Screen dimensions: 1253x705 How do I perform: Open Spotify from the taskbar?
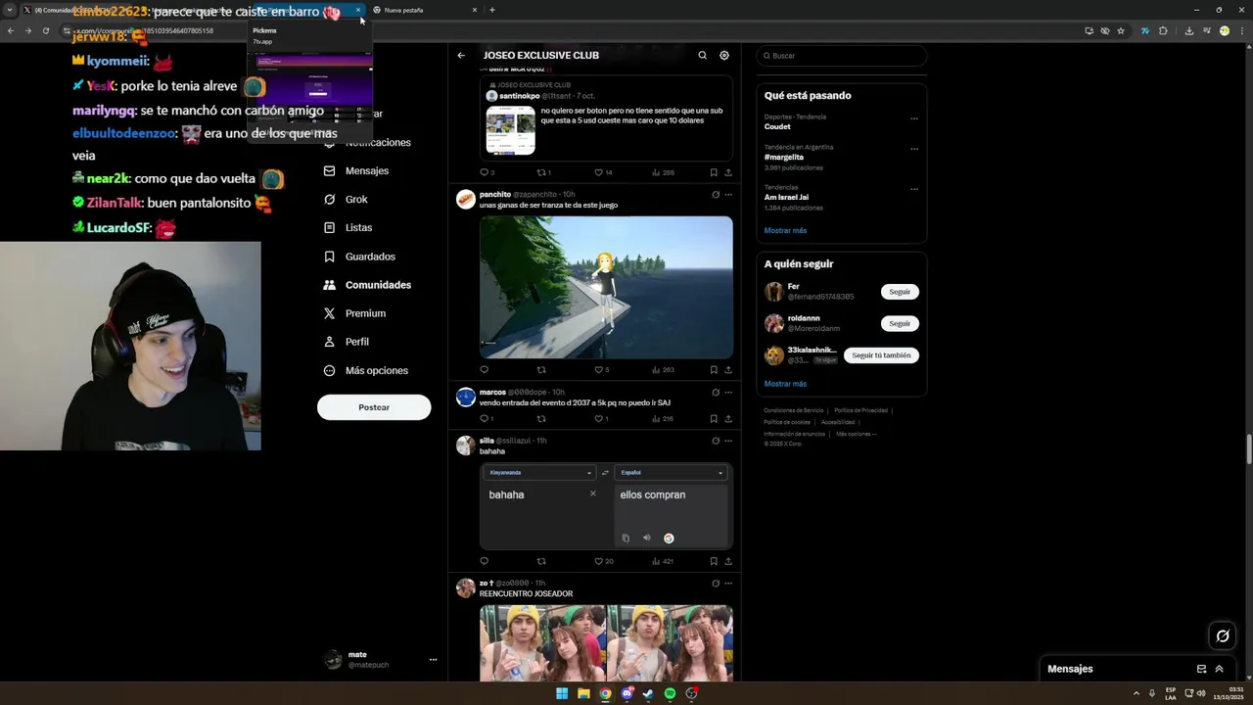670,693
